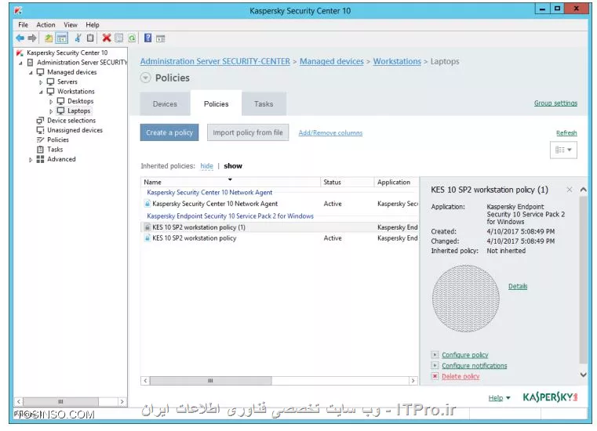Select the Policies tab
The width and height of the screenshot is (597, 431).
click(217, 103)
